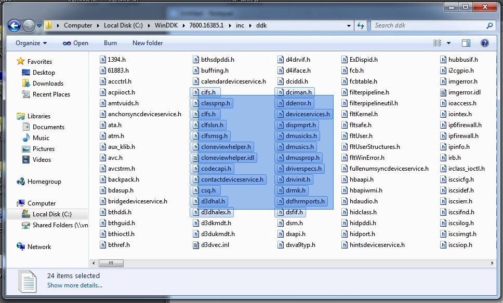This screenshot has height=303, width=503.
Task: Click the Forward navigation arrow
Action: click(28, 25)
